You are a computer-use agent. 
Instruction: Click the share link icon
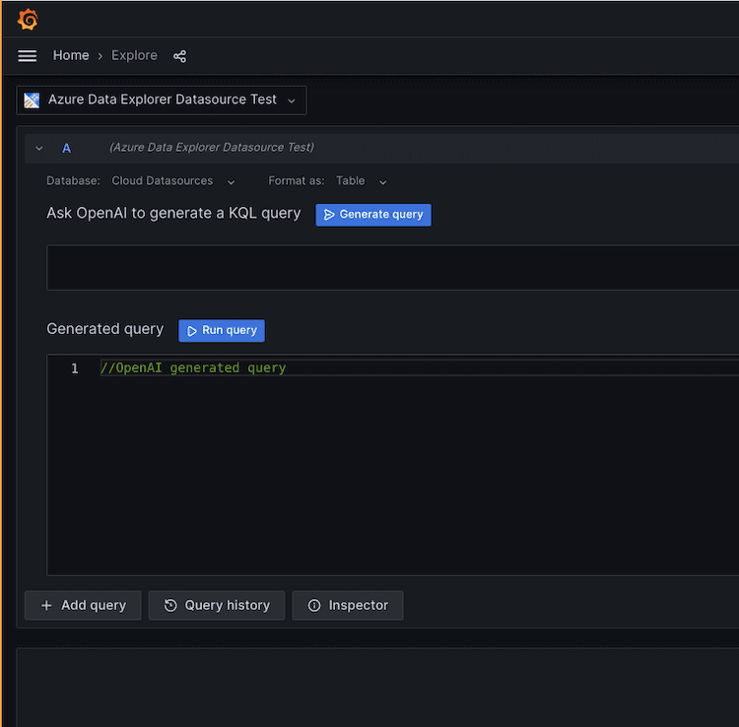click(x=179, y=56)
